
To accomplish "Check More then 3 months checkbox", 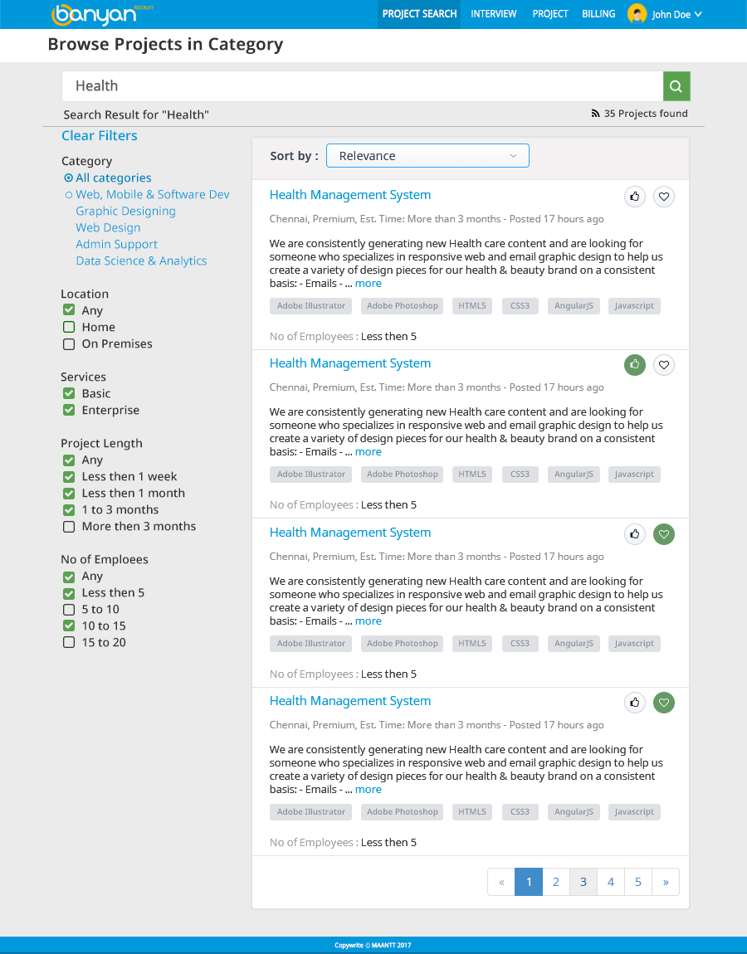I will 69,526.
